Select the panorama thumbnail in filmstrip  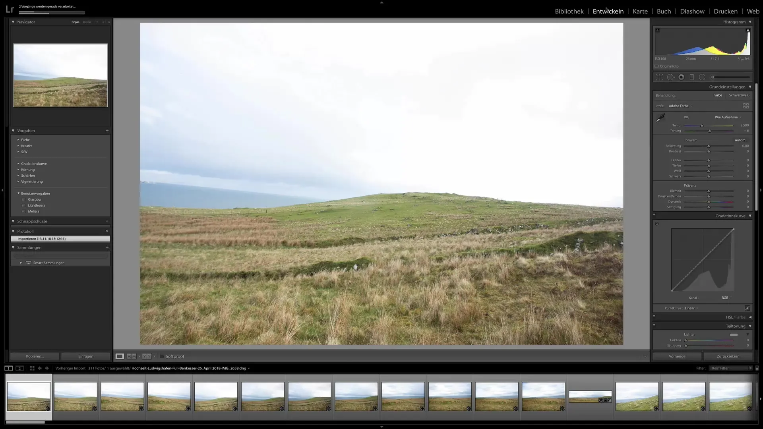(590, 397)
